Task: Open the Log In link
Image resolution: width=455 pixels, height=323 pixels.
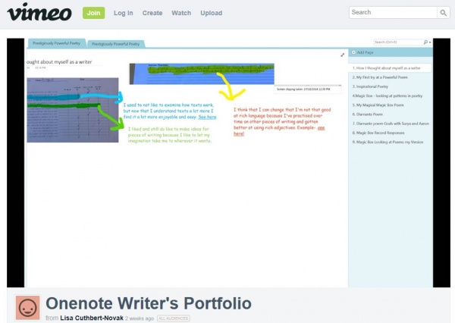Action: coord(123,13)
